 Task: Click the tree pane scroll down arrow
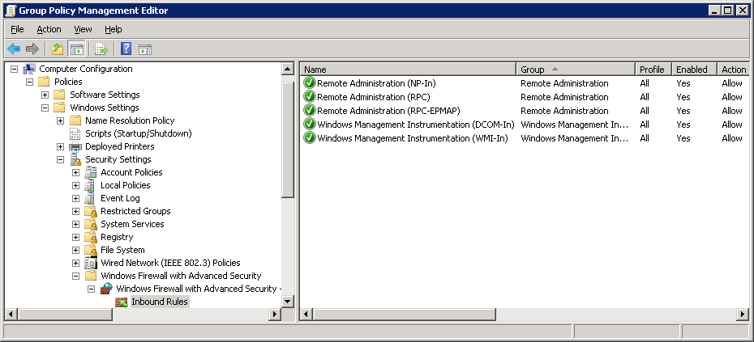[x=288, y=302]
